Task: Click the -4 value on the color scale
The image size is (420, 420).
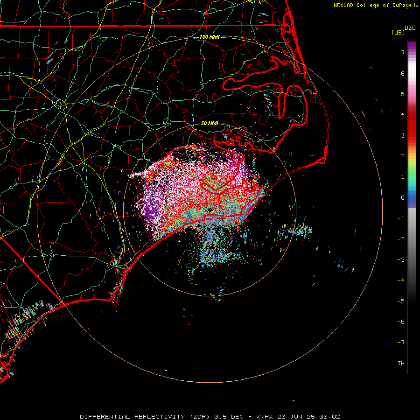Action: pyautogui.click(x=401, y=280)
